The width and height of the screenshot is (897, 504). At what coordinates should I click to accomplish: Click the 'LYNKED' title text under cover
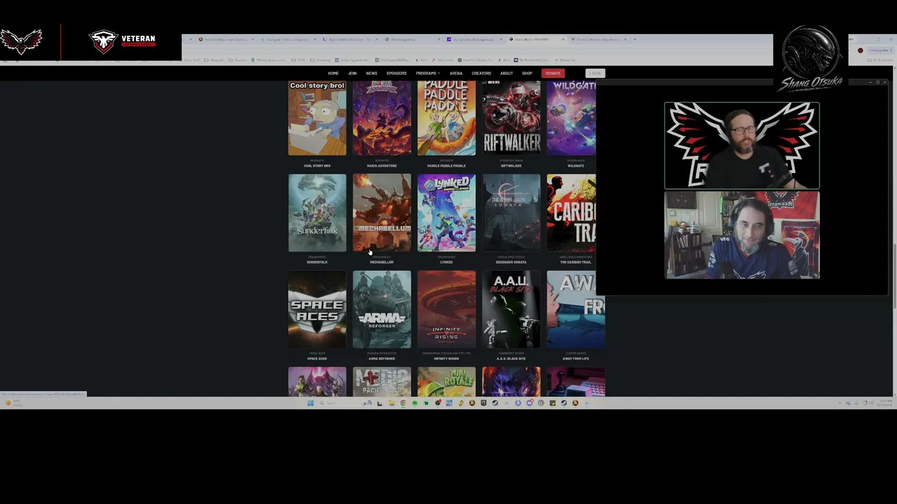pyautogui.click(x=446, y=262)
